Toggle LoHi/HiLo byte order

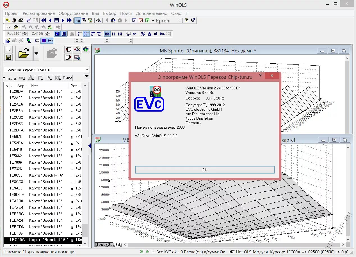point(128,34)
